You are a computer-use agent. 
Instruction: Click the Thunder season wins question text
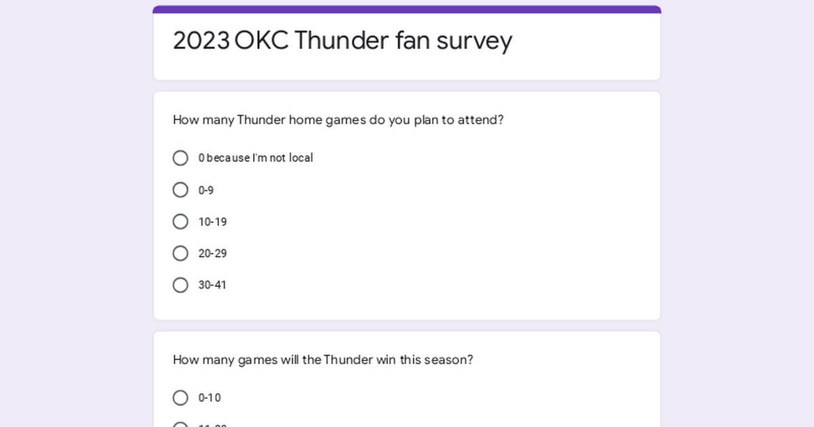coord(323,360)
